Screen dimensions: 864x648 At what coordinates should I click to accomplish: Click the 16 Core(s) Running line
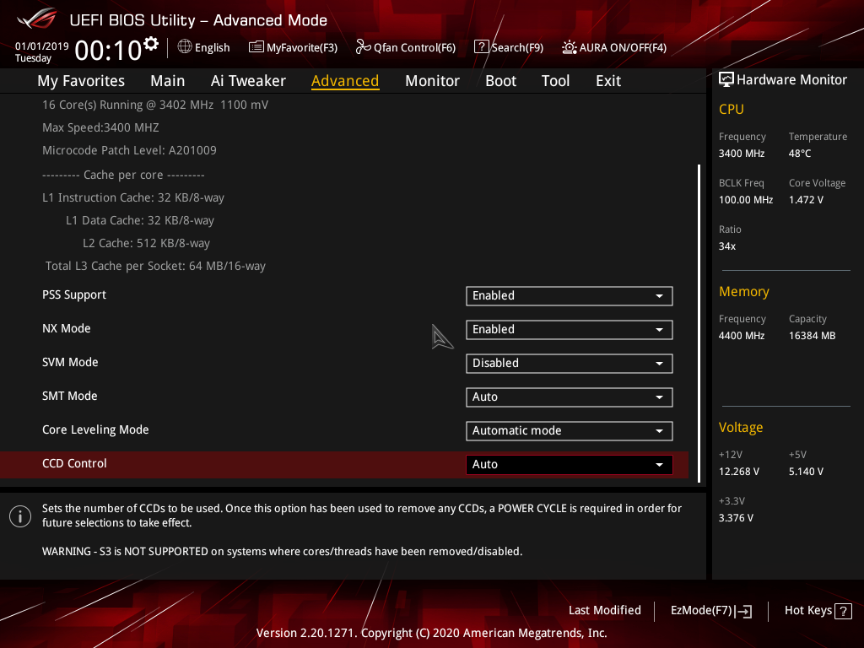(155, 105)
